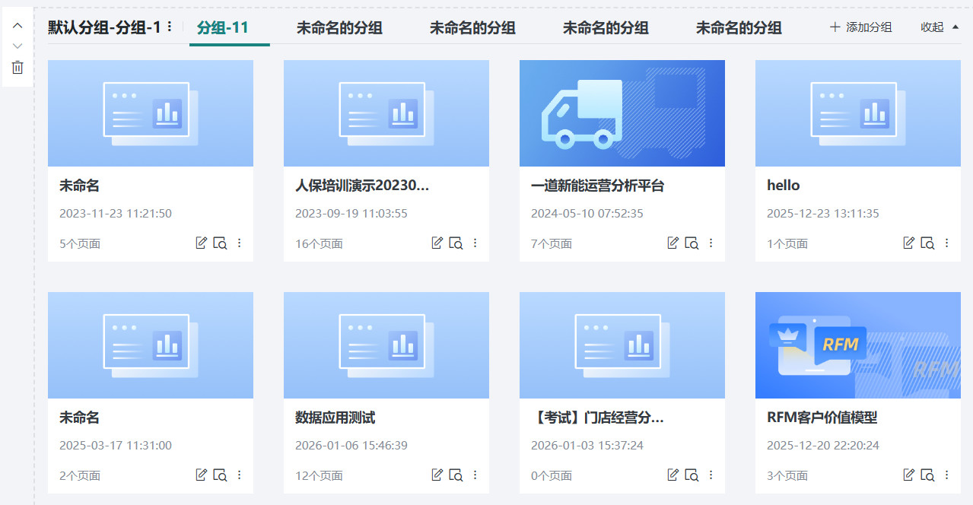Screen dimensions: 973x505
Task: Open more options icon on RFM客户价值模型 card
Action: [946, 474]
